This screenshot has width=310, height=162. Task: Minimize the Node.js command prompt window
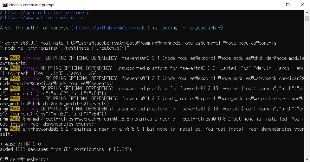pos(274,5)
